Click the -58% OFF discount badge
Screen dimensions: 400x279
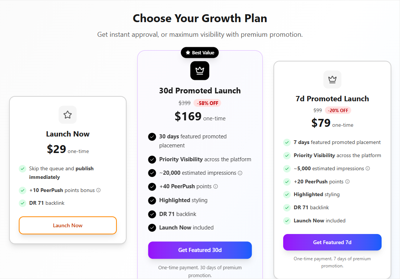click(207, 103)
